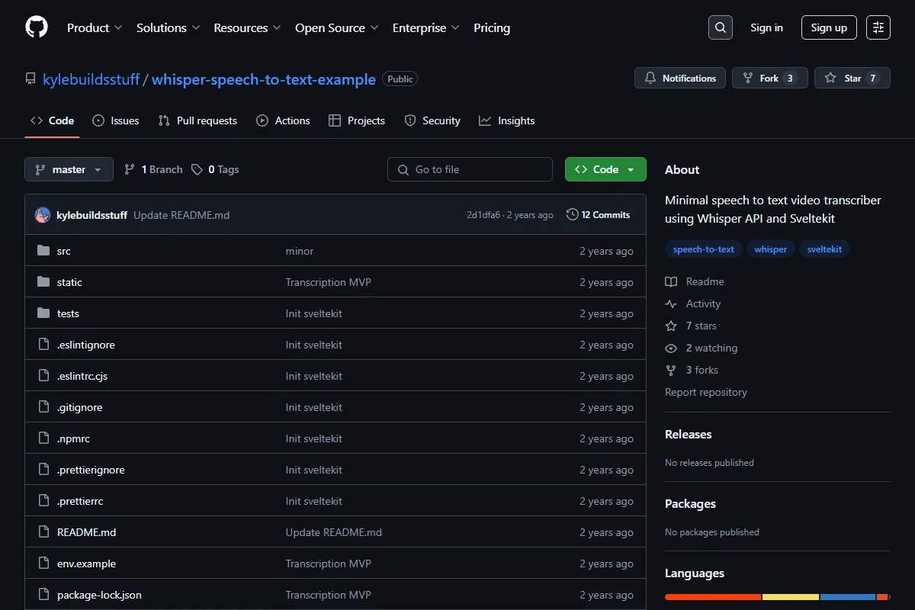Click the commit history clock icon
This screenshot has height=610, width=915.
click(572, 215)
